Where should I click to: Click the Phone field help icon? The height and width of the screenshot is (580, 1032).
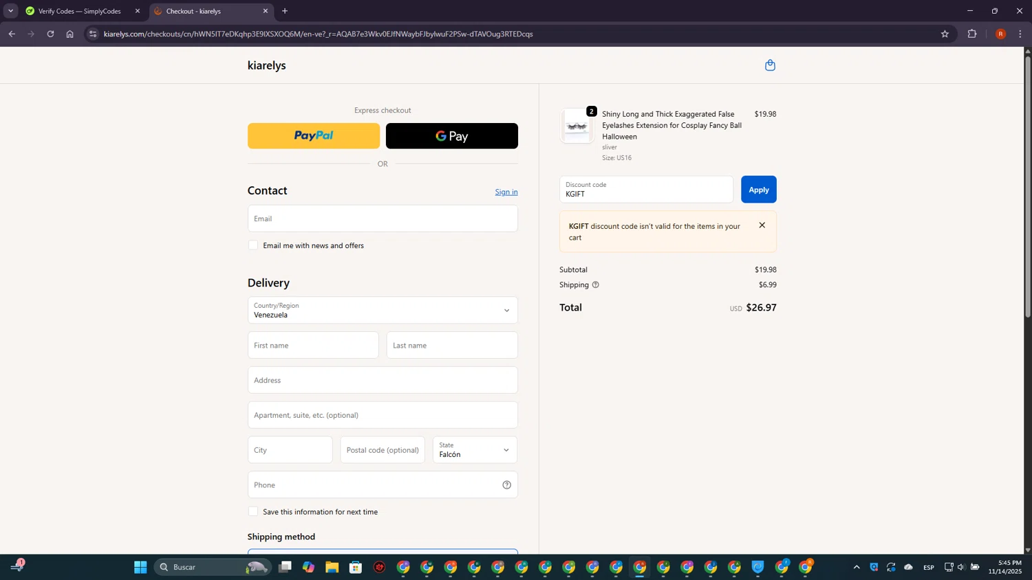tap(506, 485)
